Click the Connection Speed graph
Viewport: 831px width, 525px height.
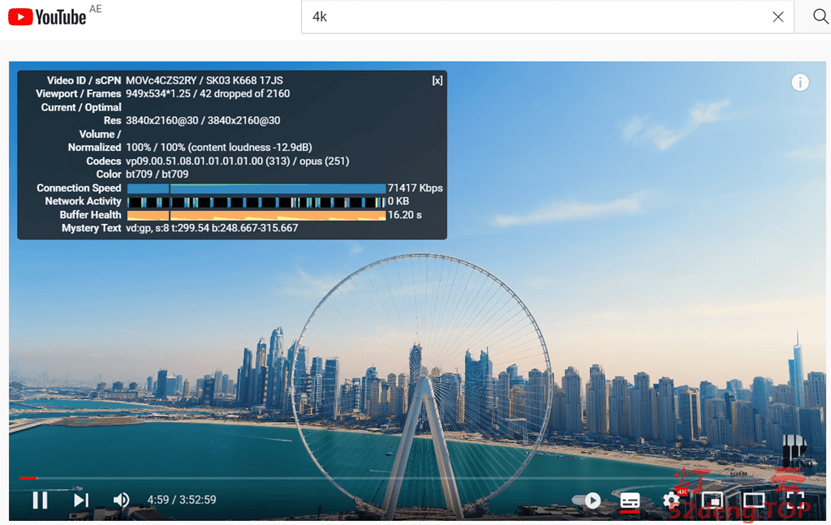[x=256, y=188]
